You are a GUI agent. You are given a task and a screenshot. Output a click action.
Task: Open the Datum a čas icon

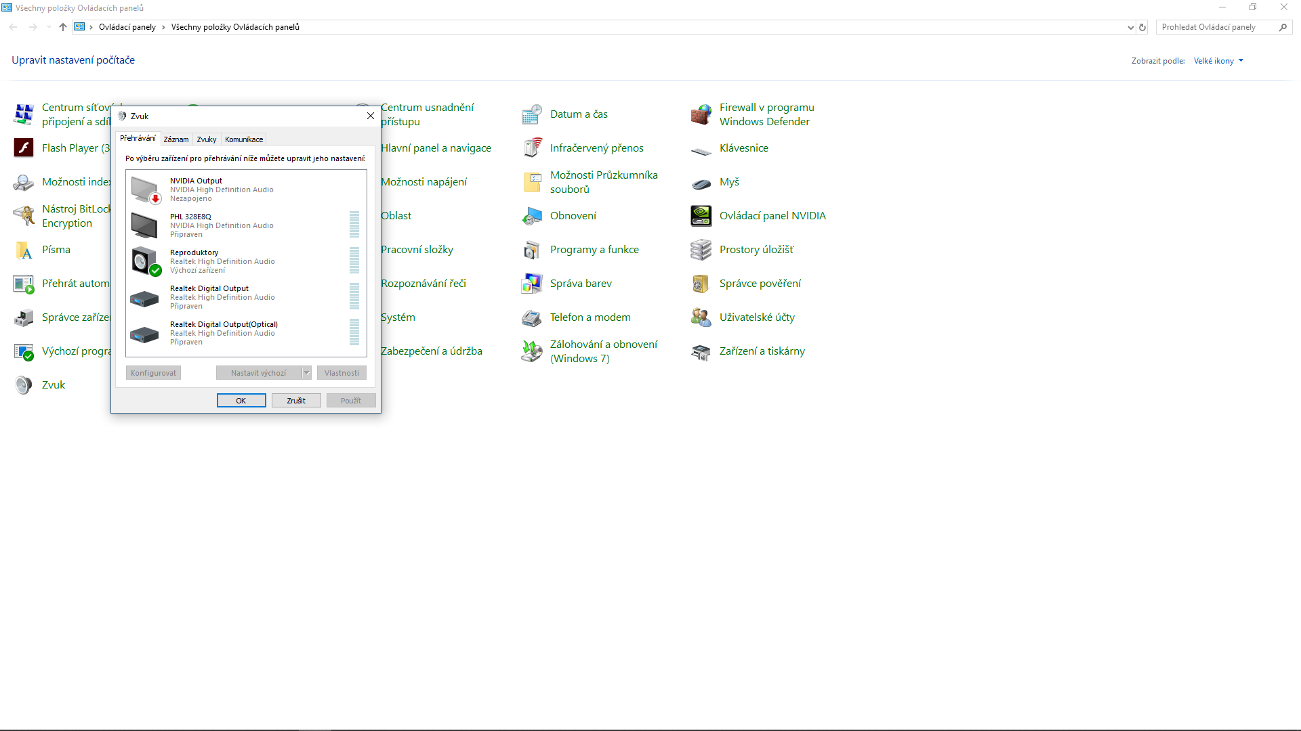[x=532, y=114]
